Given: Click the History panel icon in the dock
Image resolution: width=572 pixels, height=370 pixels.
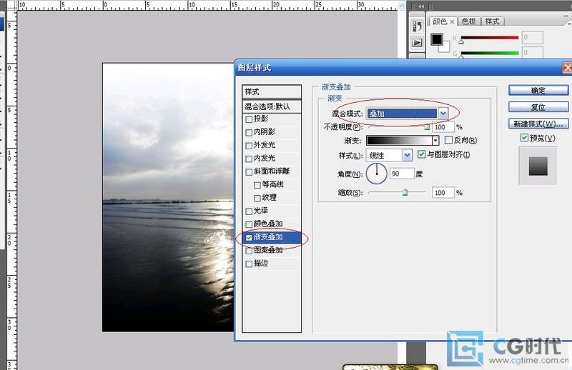Looking at the screenshot, I should click(x=418, y=26).
